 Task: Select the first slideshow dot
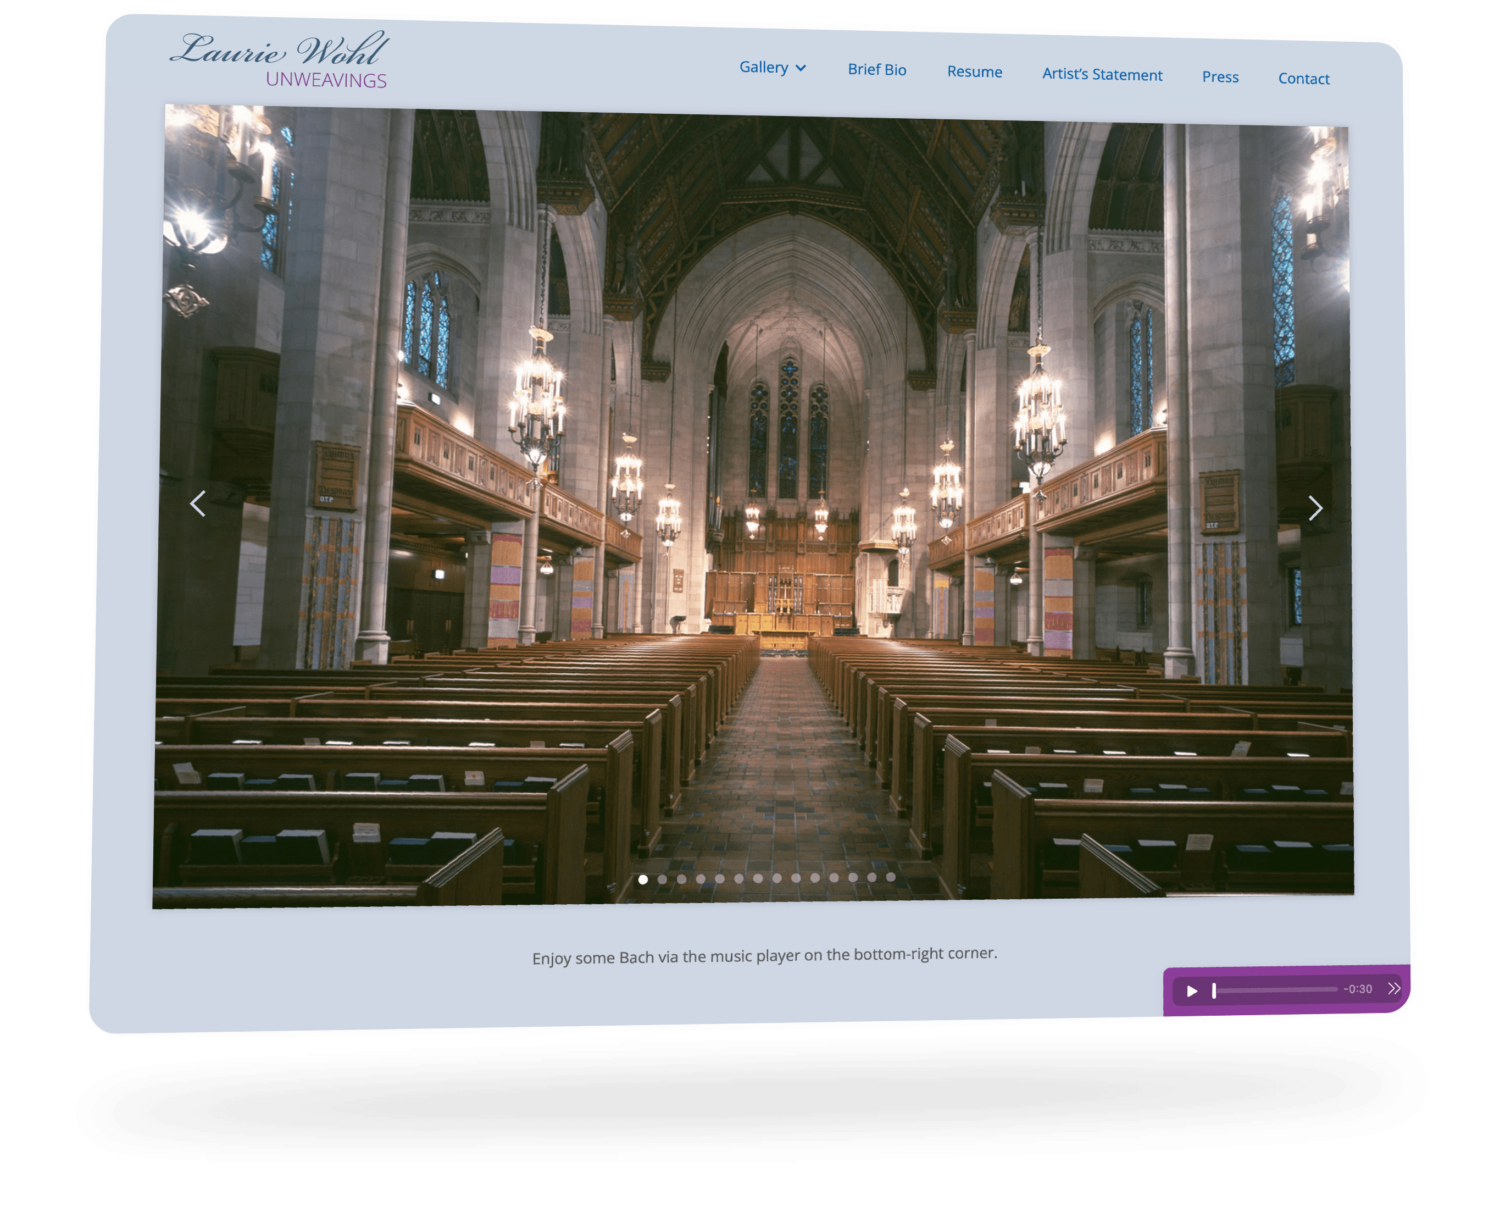pyautogui.click(x=643, y=879)
